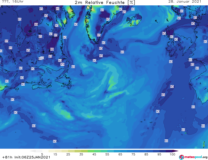
Task: Click the '2m Relative Feuchte [%]' title
Action: 105,3
